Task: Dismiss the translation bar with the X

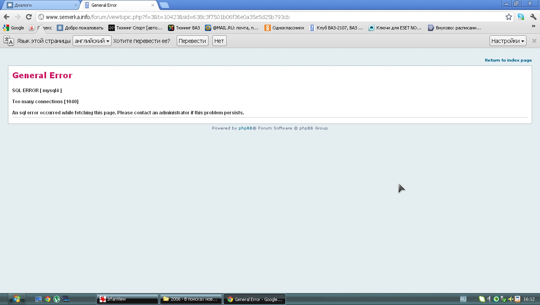Action: click(534, 41)
